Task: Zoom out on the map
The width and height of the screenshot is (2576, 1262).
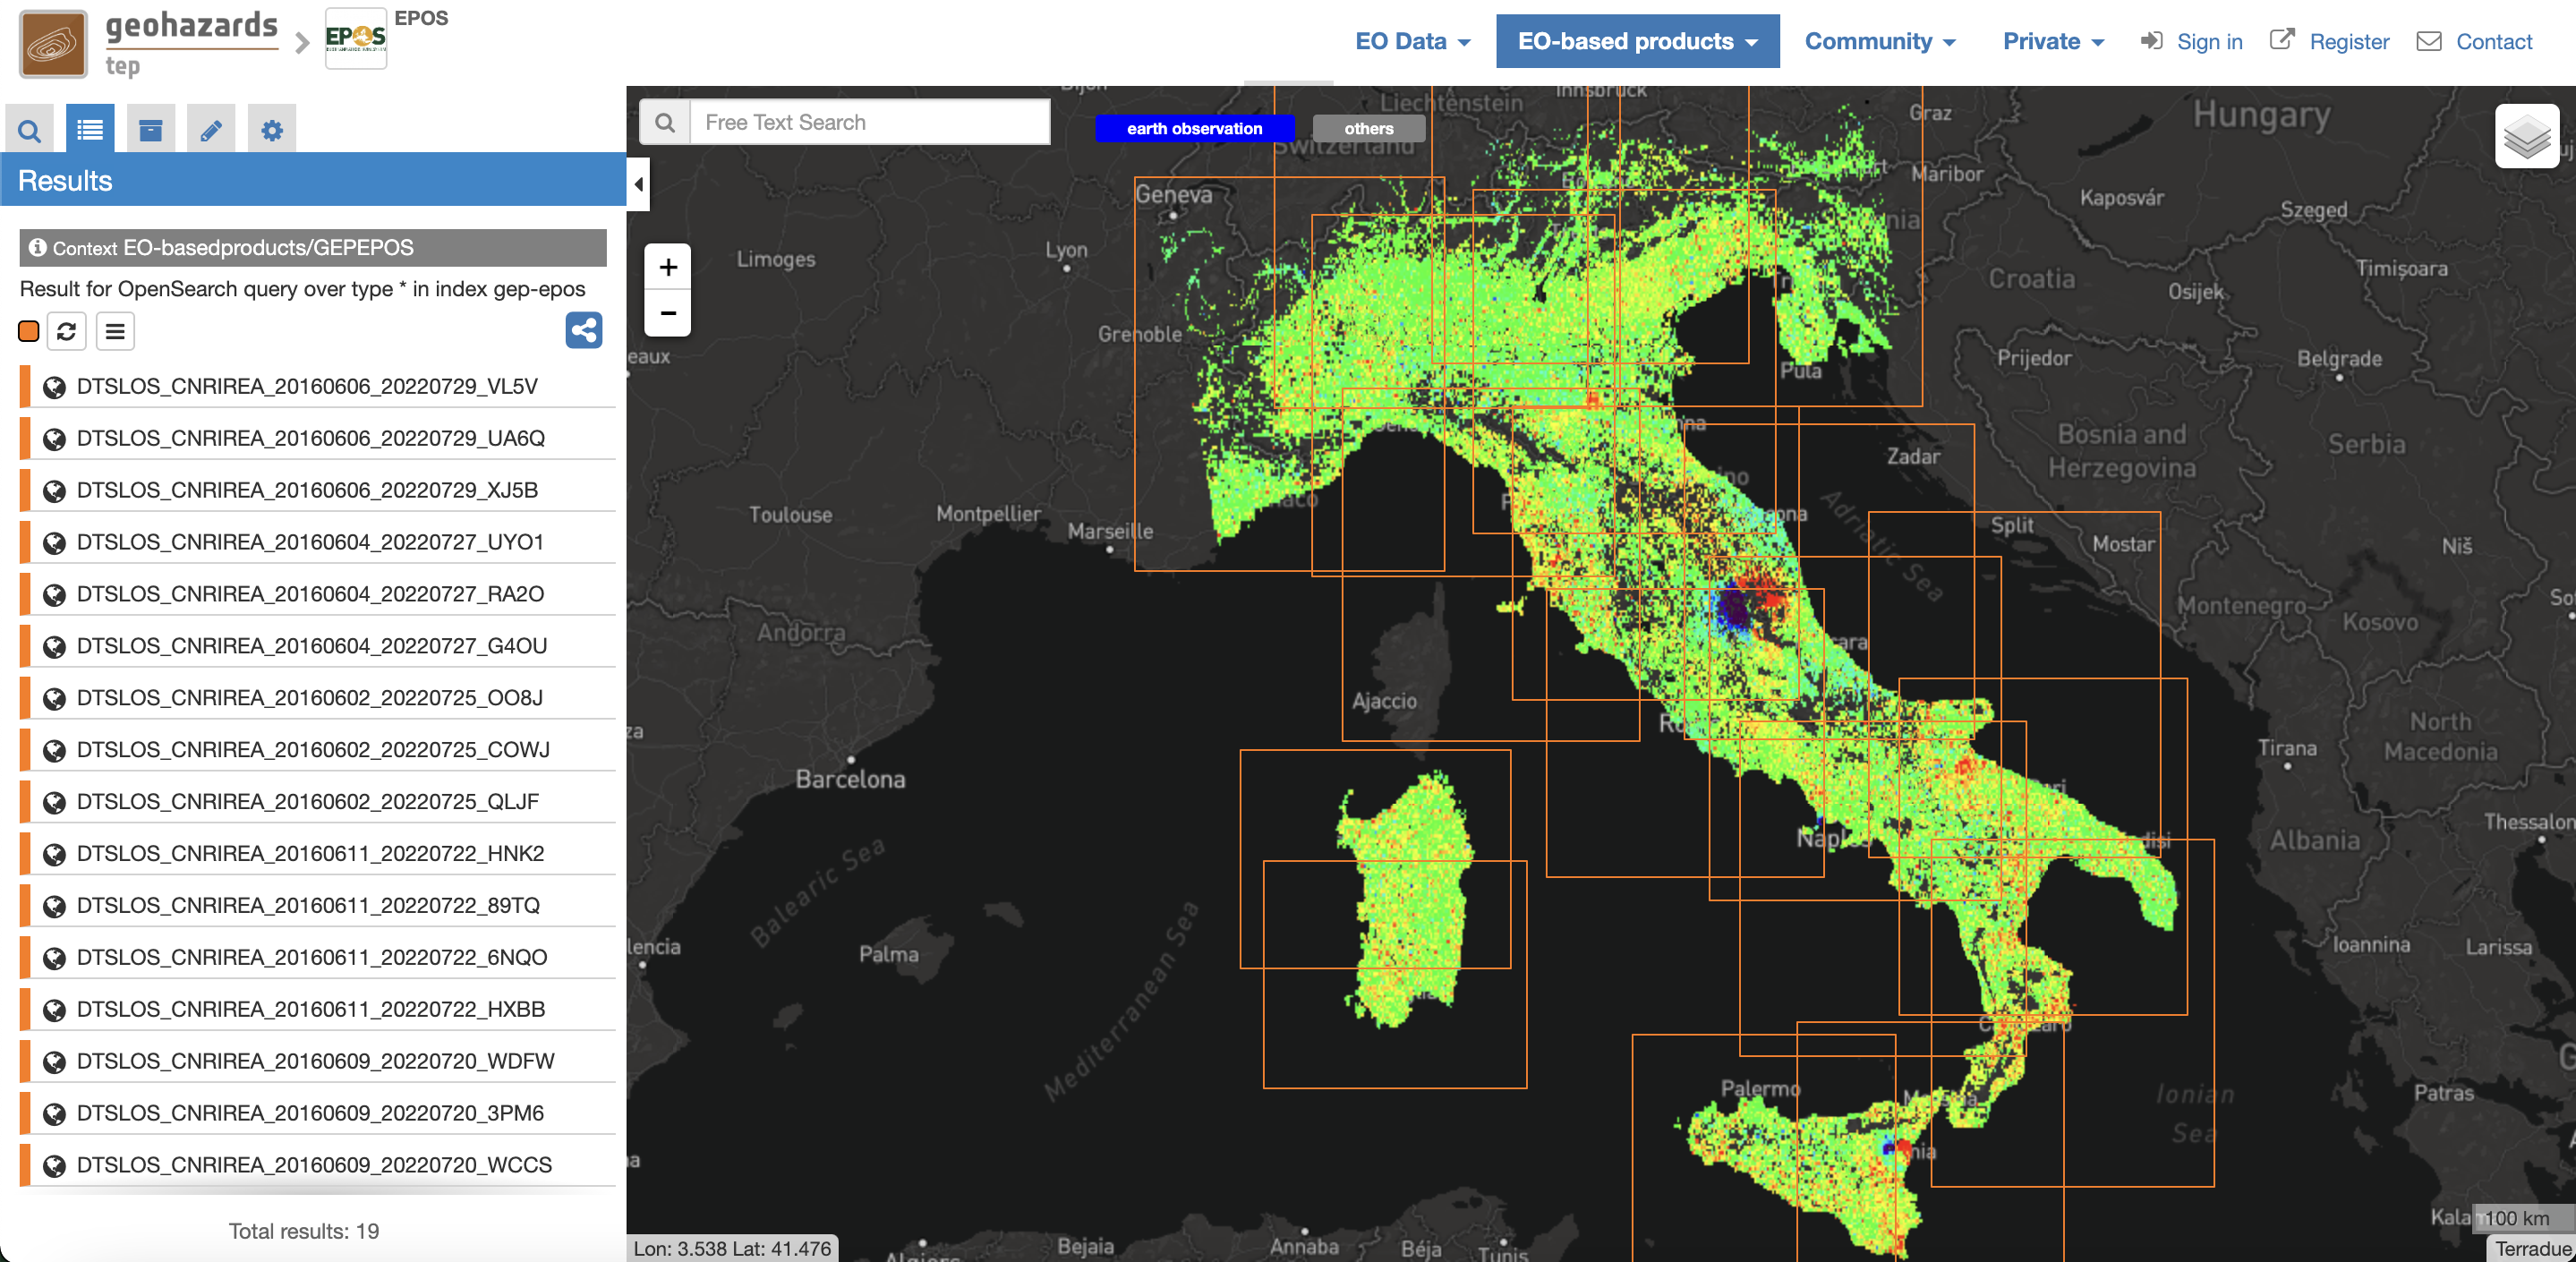Action: point(668,313)
